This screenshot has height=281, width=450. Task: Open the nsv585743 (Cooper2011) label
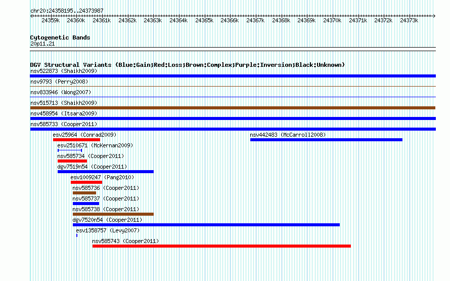(126, 241)
